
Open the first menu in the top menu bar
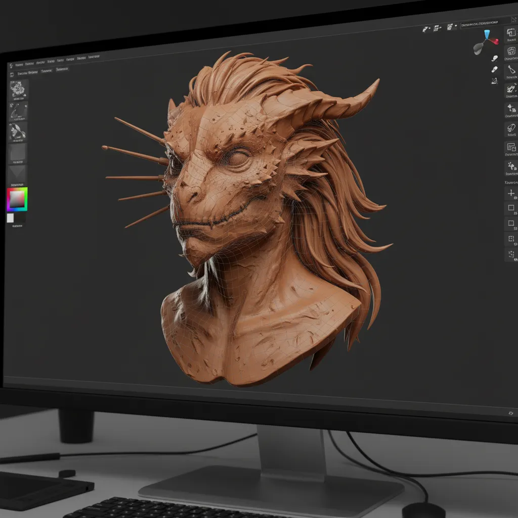tap(20, 65)
